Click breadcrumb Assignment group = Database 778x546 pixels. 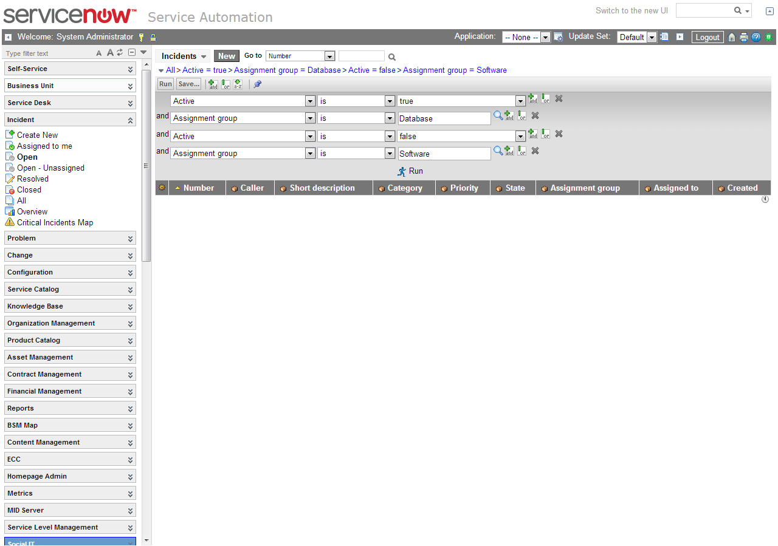click(287, 70)
